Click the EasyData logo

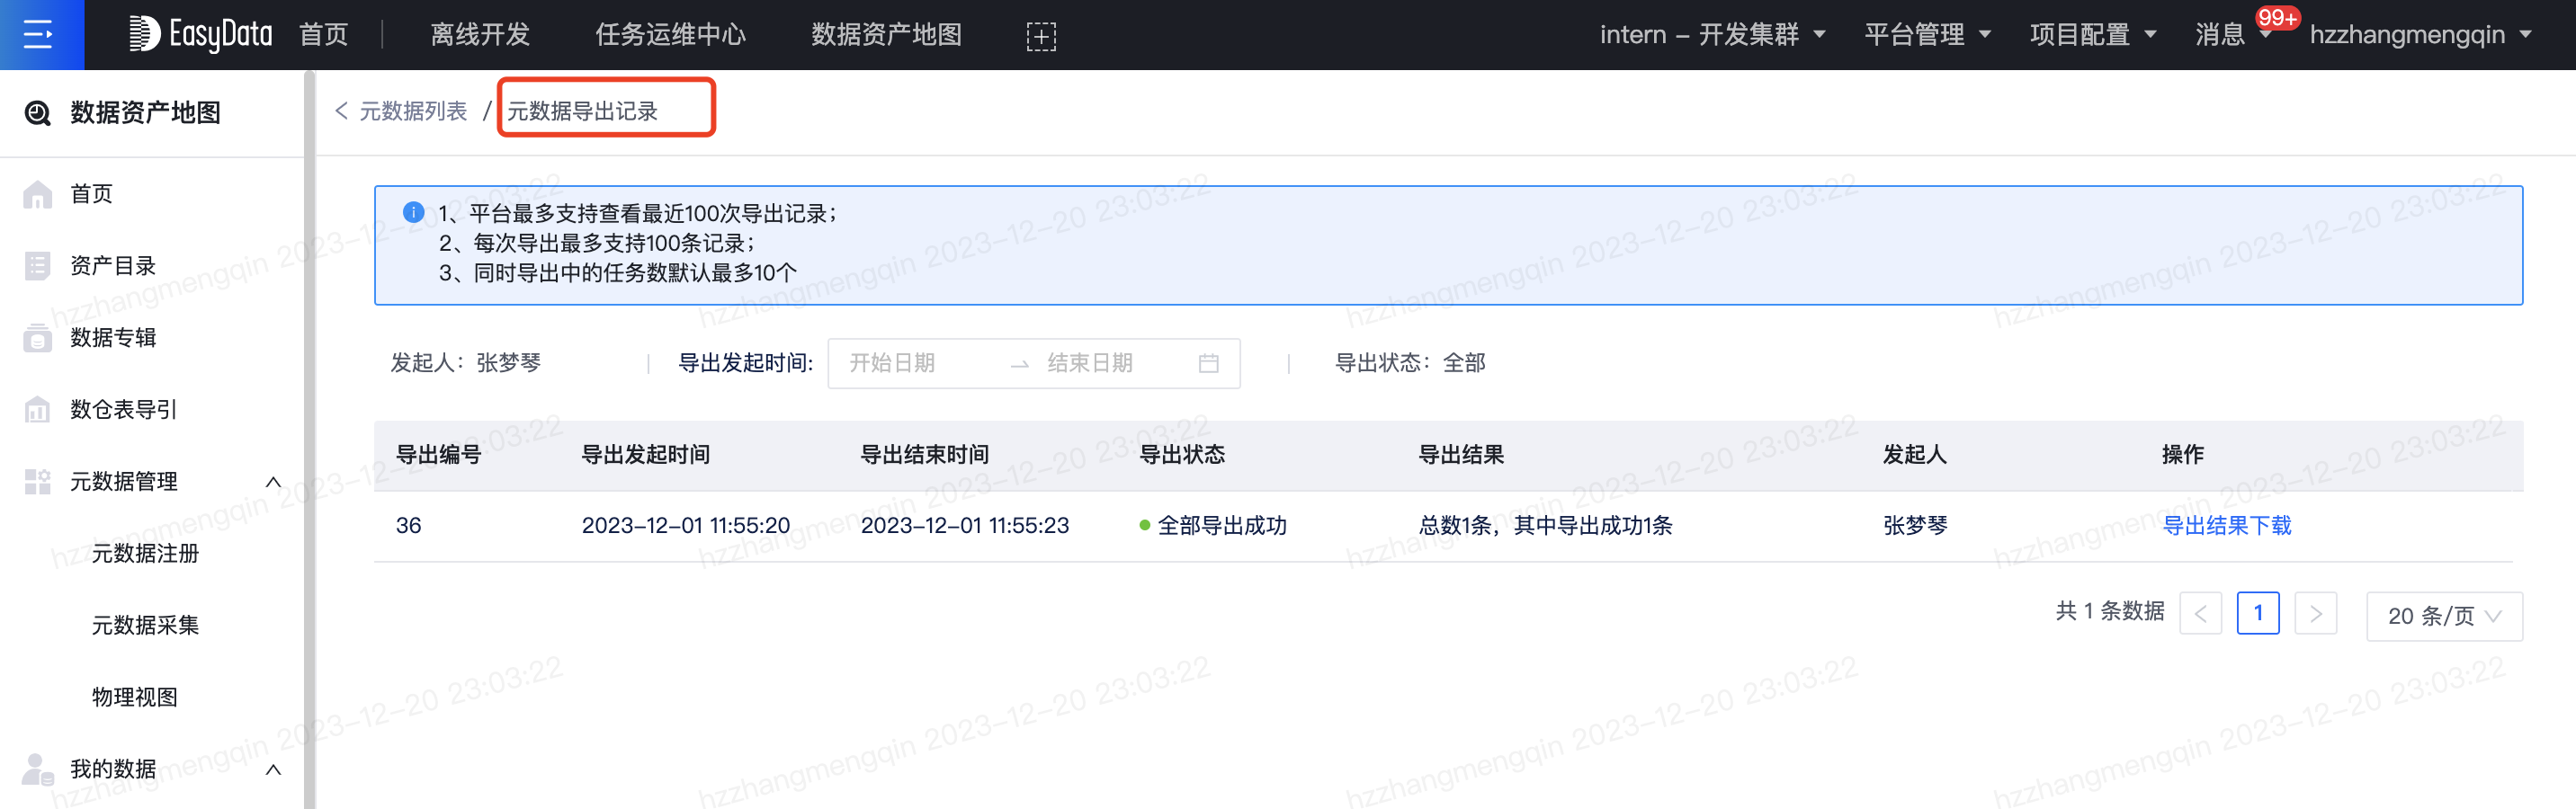[x=201, y=35]
